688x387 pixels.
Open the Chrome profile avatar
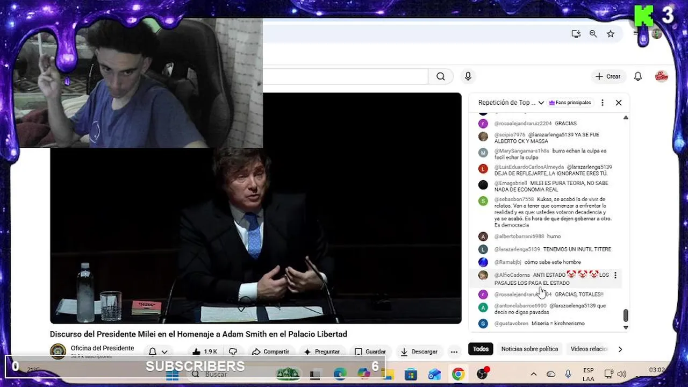coord(657,34)
